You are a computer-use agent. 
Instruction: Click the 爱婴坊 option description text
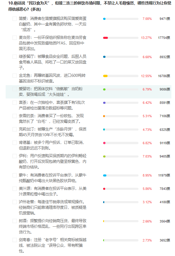51,92
